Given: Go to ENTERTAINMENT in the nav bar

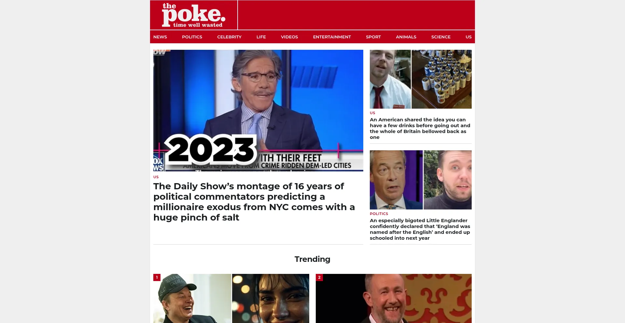Looking at the screenshot, I should [x=332, y=37].
